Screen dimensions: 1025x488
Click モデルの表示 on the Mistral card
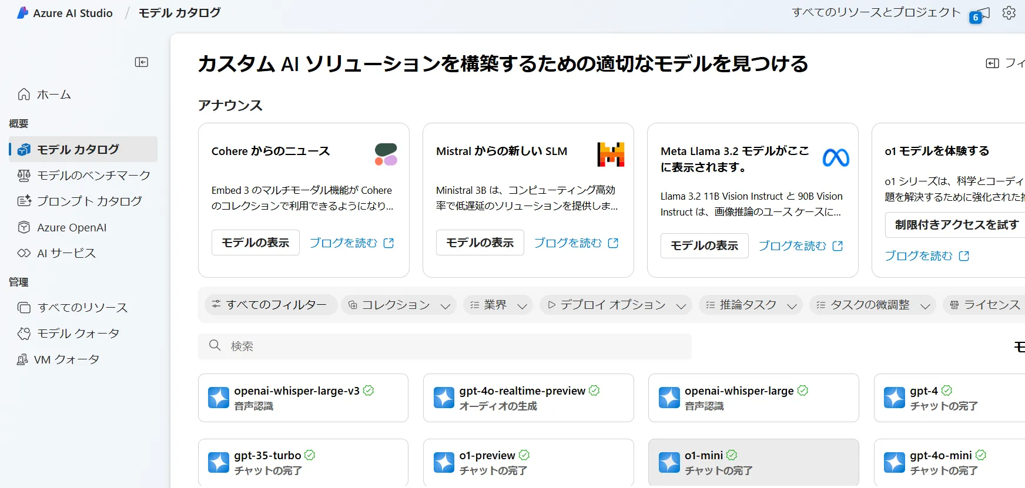(480, 243)
